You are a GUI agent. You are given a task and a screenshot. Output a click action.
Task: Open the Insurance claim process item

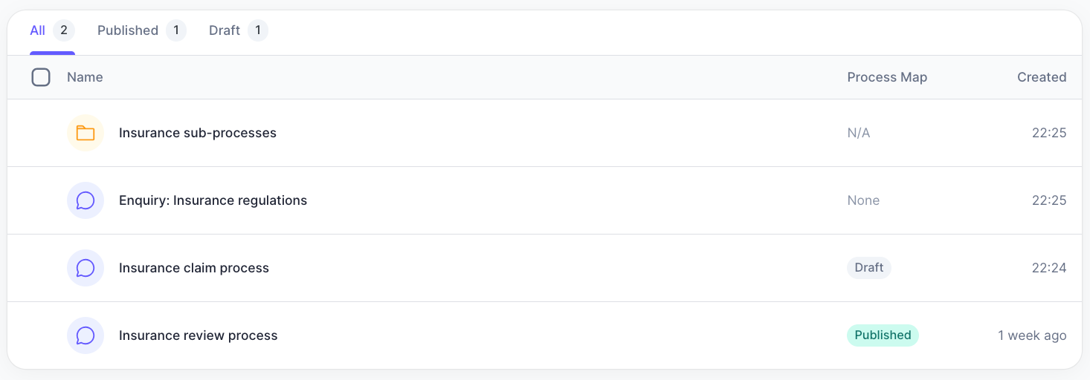click(x=194, y=268)
